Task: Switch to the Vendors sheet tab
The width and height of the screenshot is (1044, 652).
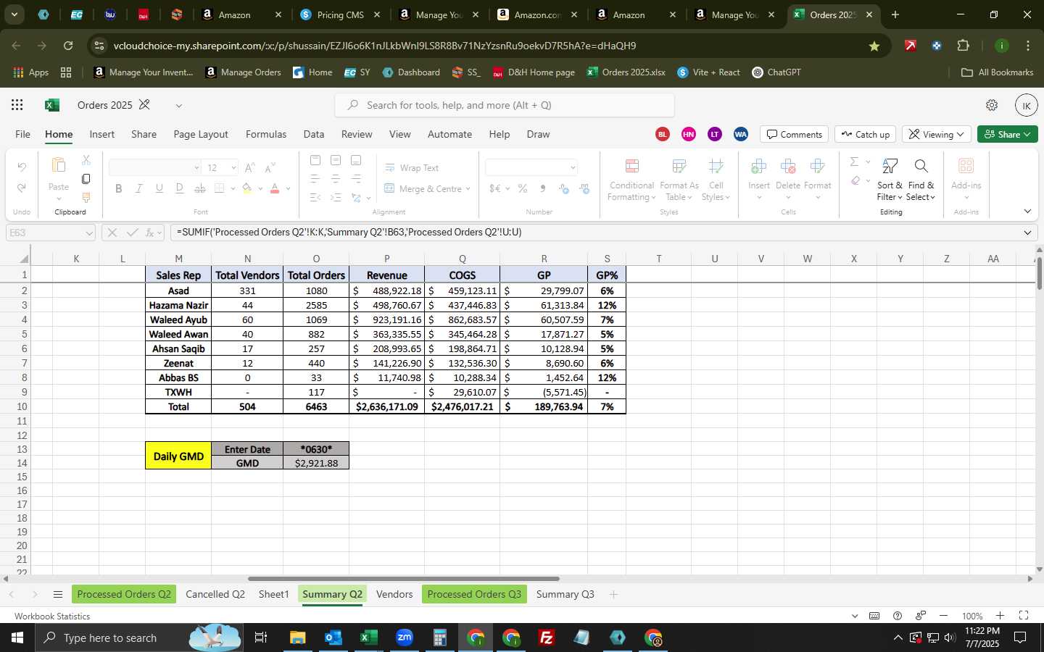Action: point(394,595)
